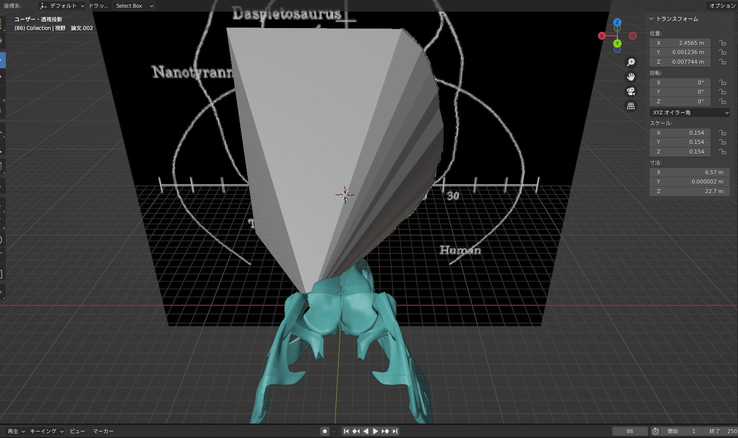
Task: Toggle lock for scale Y
Action: pyautogui.click(x=723, y=142)
